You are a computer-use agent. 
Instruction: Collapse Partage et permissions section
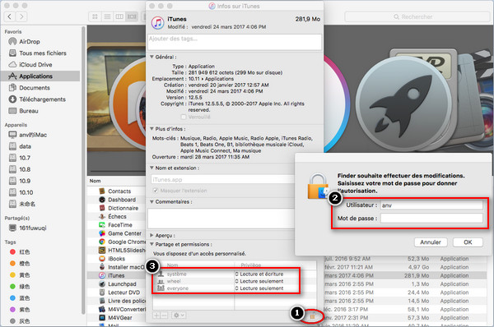(x=151, y=244)
